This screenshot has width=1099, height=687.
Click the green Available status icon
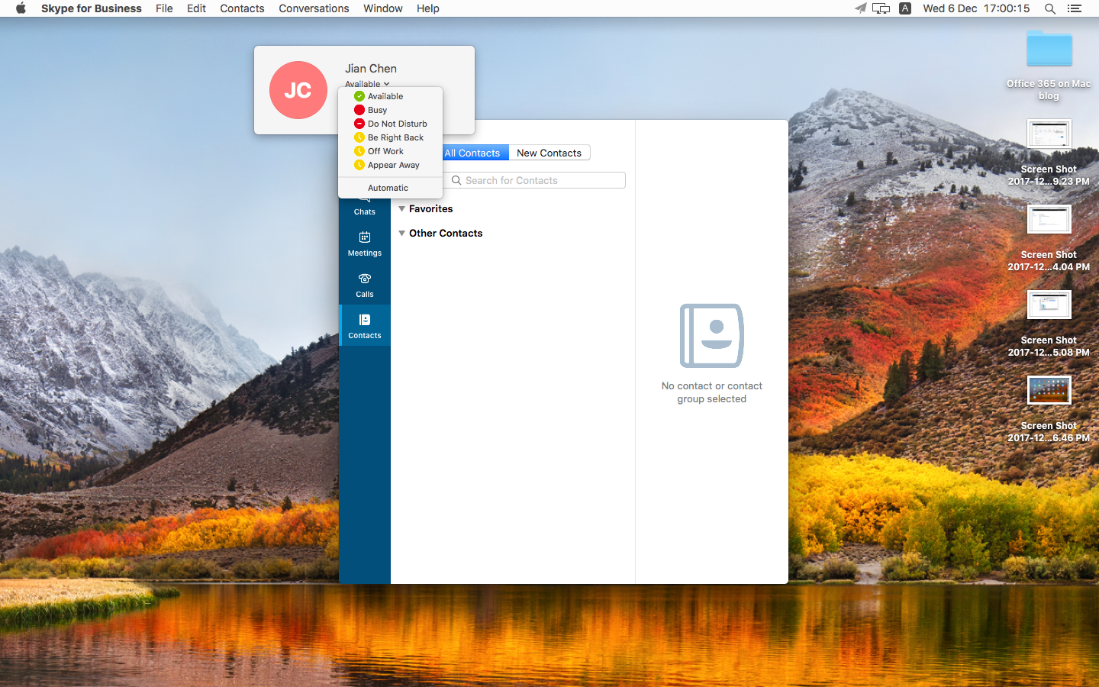click(x=359, y=96)
